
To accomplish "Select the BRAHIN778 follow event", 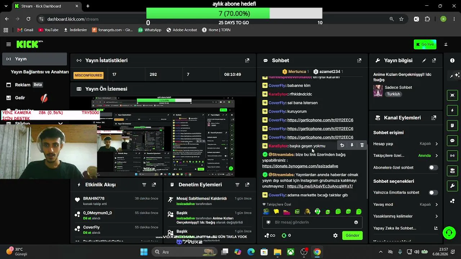I will tap(117, 201).
